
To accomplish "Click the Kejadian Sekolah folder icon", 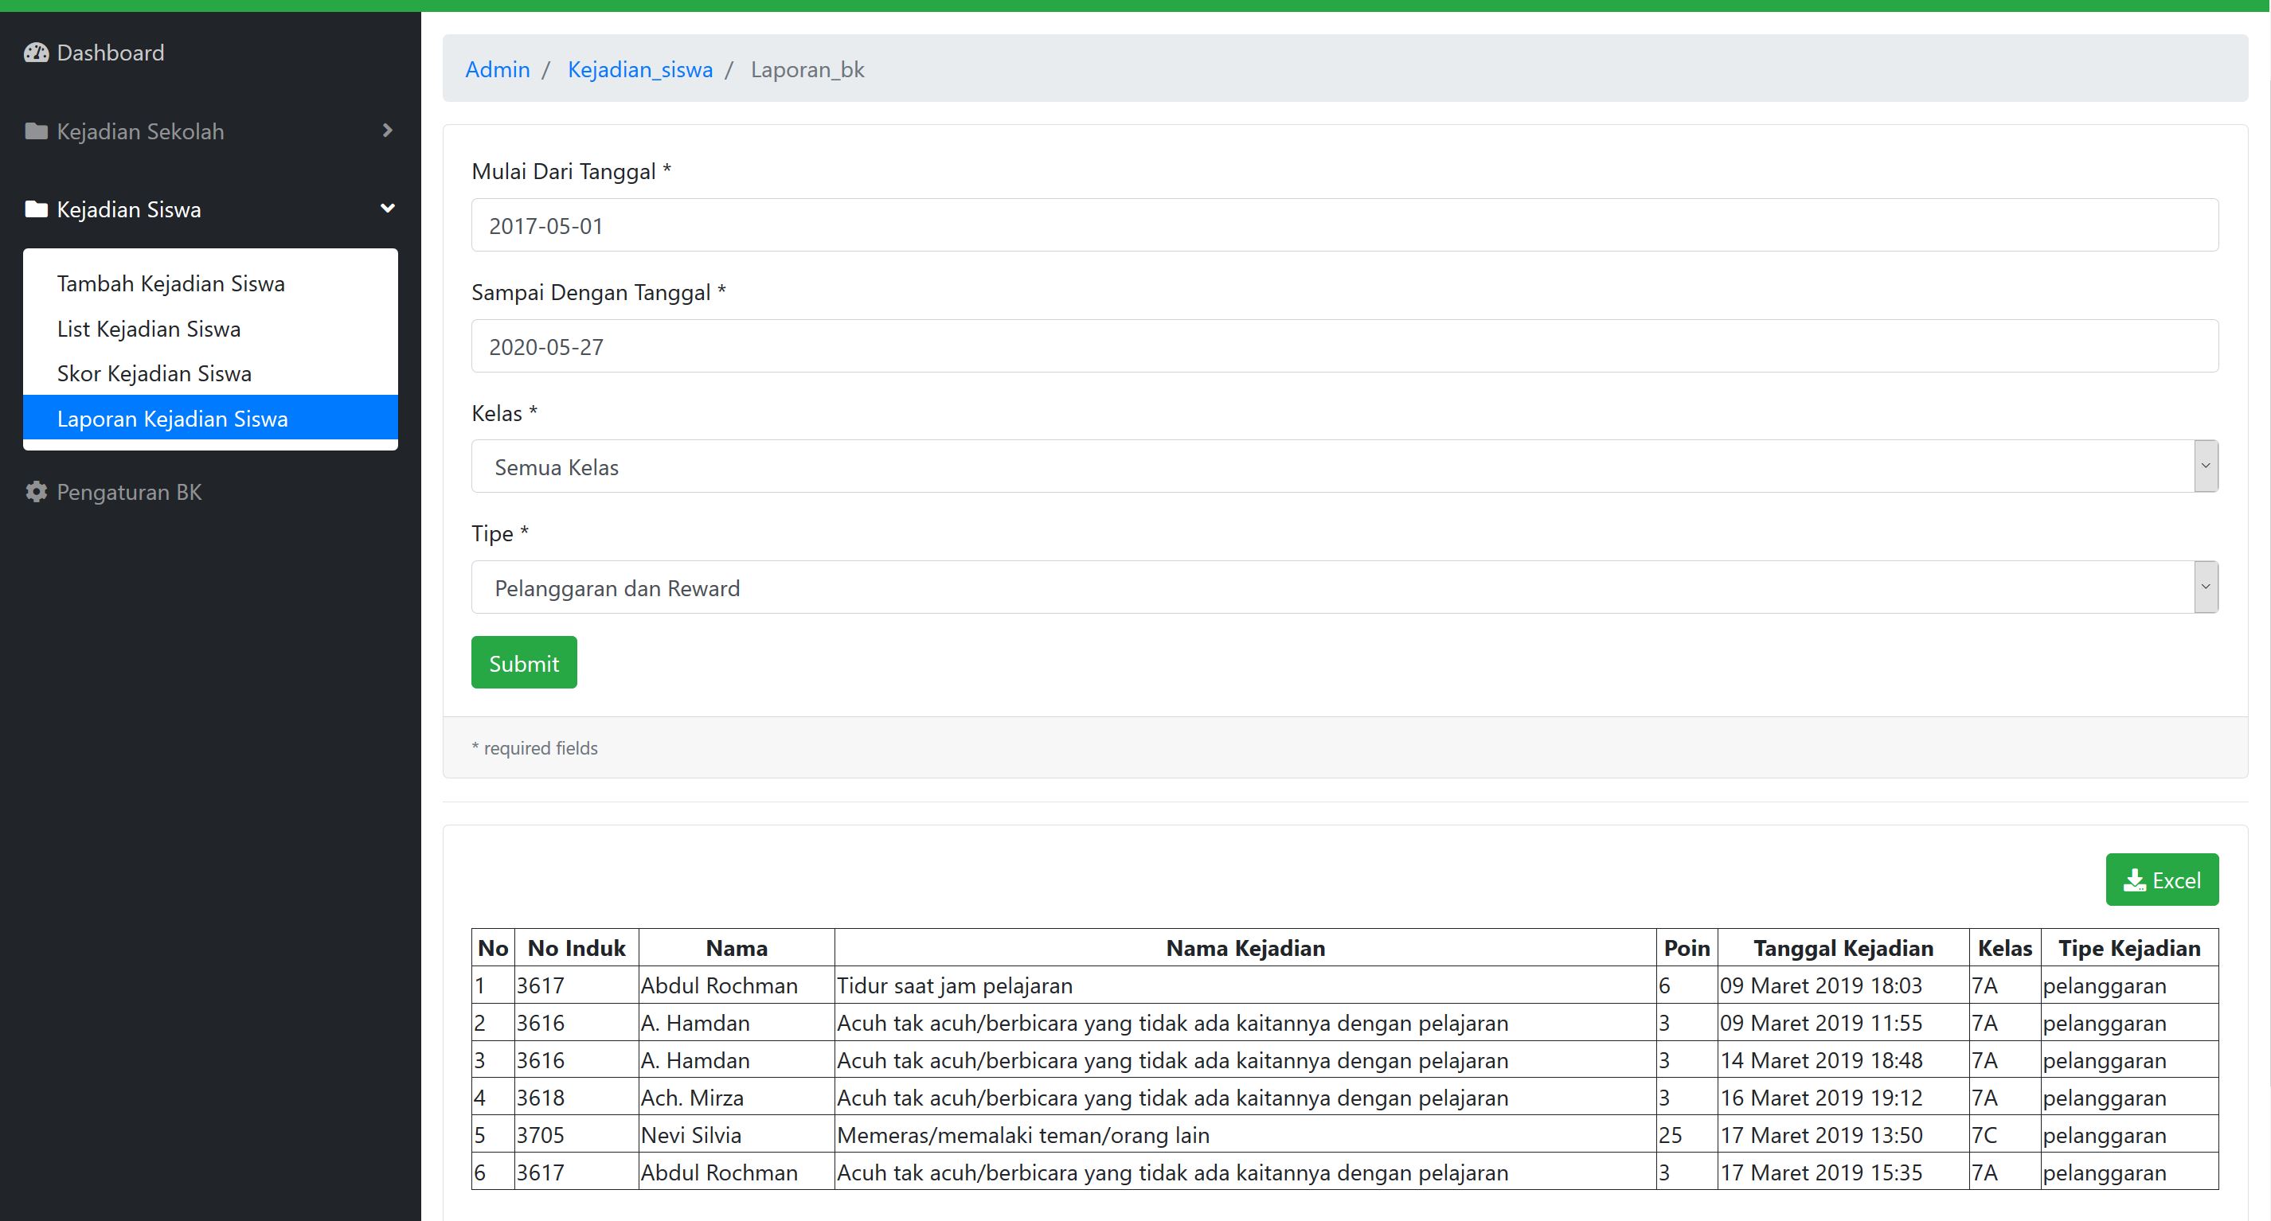I will (x=36, y=131).
